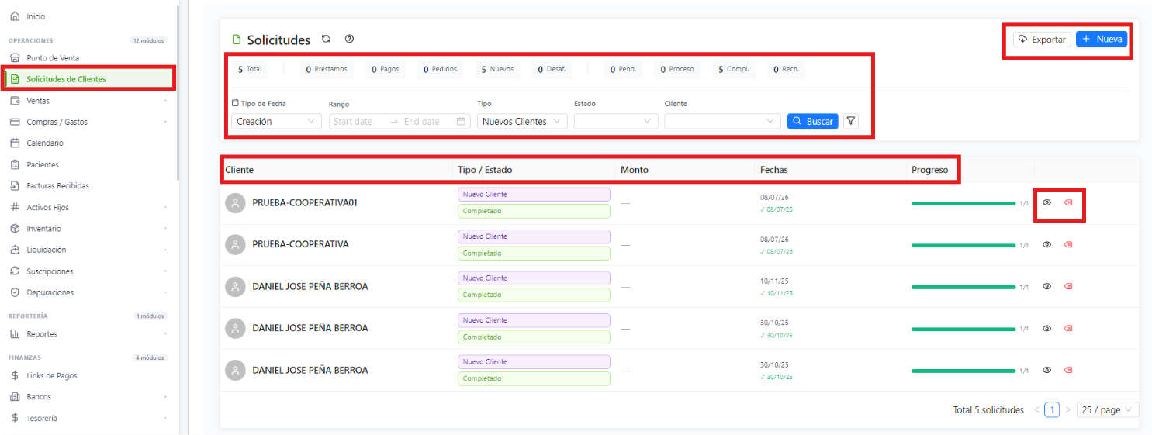Click the End date input

coord(426,121)
